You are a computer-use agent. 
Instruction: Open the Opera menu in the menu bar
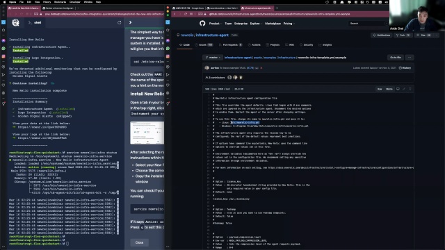pyautogui.click(x=13, y=2)
